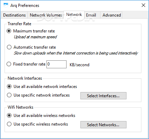Open the Network Volumes tab
The width and height of the screenshot is (149, 139).
(x=46, y=15)
